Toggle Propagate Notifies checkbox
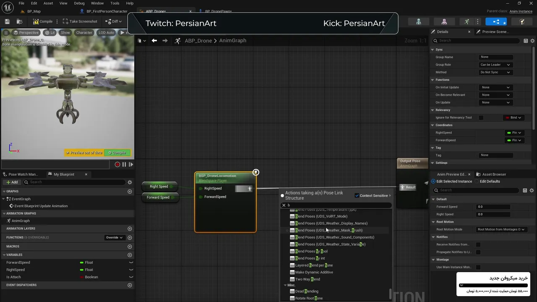The height and width of the screenshot is (302, 537). [478, 252]
